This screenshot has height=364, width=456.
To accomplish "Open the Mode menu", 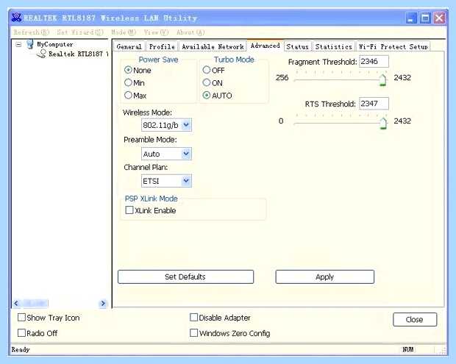I will click(124, 32).
